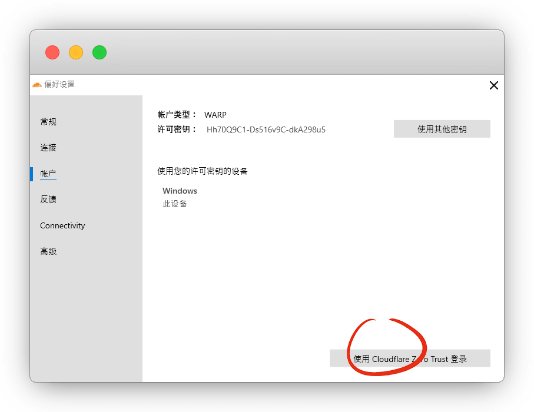Click the 此设备 label under Windows
534x412 pixels.
(x=175, y=204)
